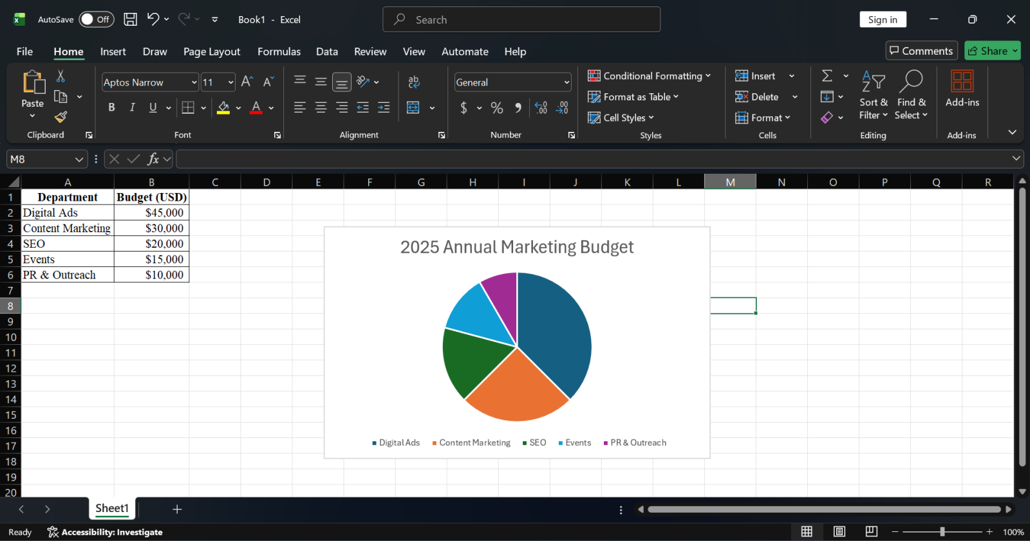Click Increase Indent icon

[x=384, y=107]
